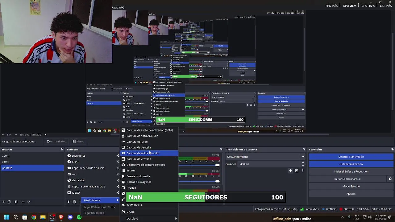
Task: Click Detener Grabación button
Action: point(351,164)
